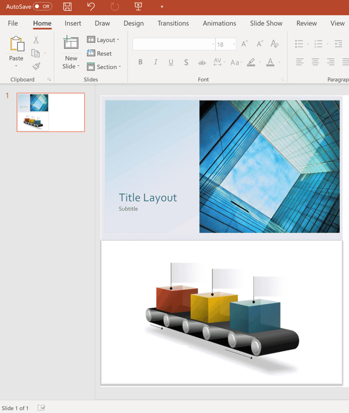Toggle Italic formatting

[156, 62]
